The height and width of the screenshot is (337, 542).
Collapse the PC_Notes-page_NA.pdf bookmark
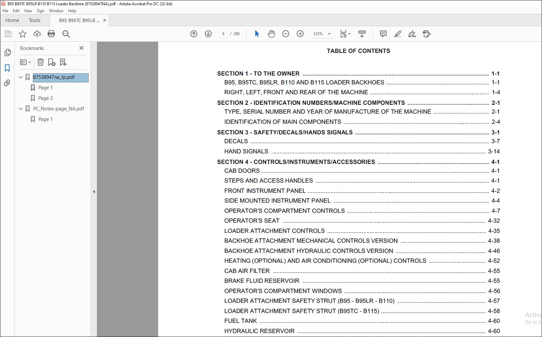[21, 109]
